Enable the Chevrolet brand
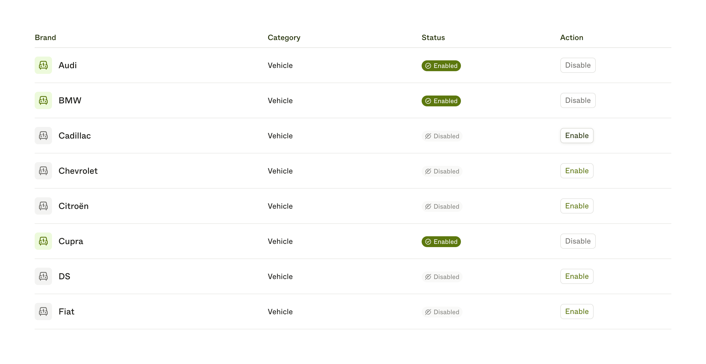Screen dimensions: 706x364 (x=577, y=171)
